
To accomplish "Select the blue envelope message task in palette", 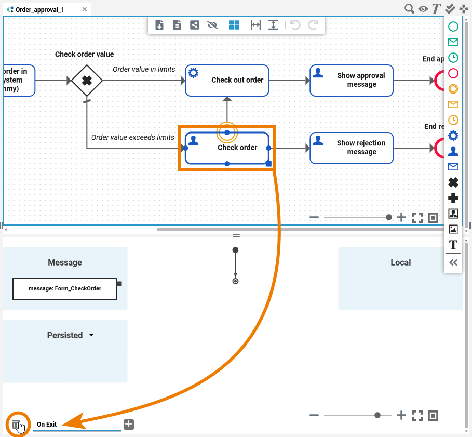I will 453,167.
